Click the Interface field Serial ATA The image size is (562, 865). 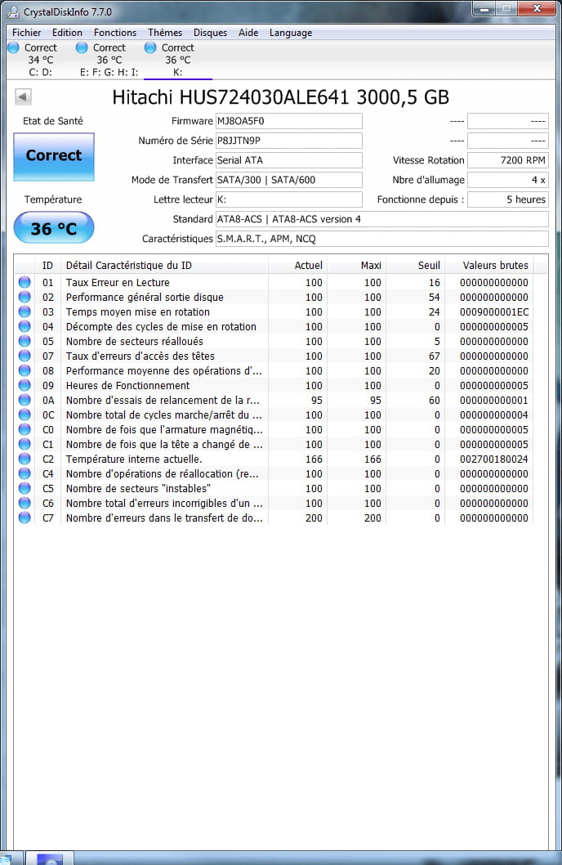288,160
